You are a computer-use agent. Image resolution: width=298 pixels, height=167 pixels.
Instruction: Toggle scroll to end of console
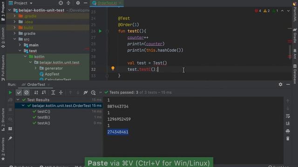(x=288, y=123)
